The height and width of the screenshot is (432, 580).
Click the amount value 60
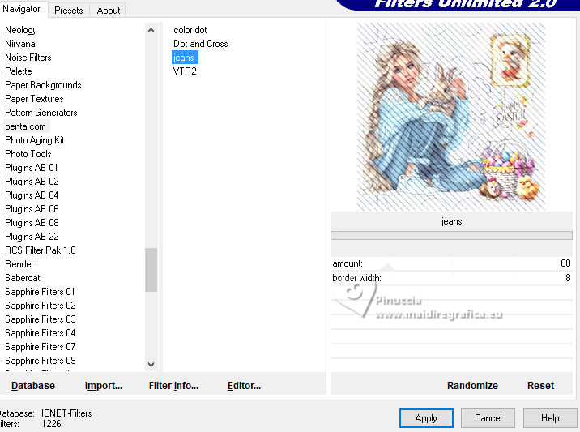click(565, 263)
